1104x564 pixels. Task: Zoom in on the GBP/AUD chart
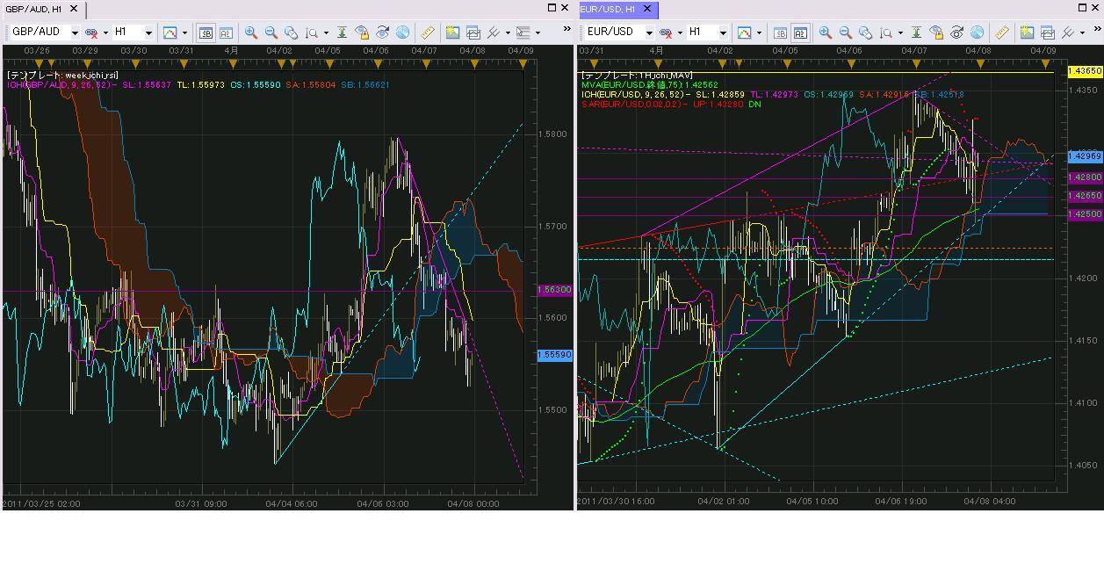pyautogui.click(x=251, y=33)
